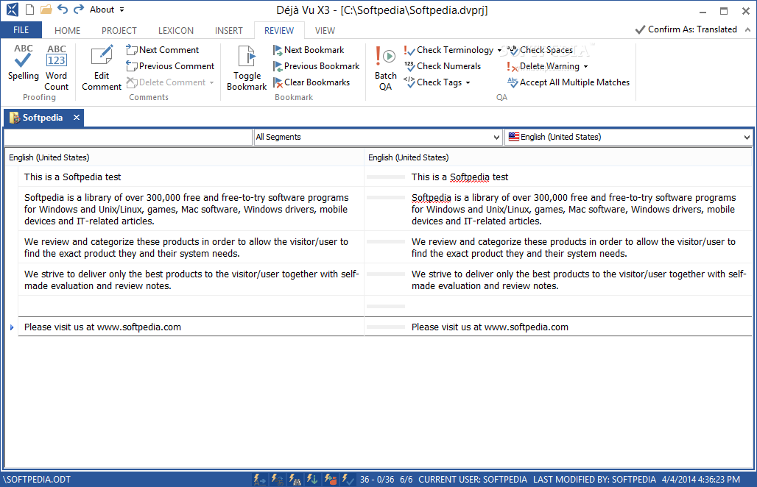Viewport: 757px width, 487px height.
Task: Click the Edit Comment button
Action: pyautogui.click(x=102, y=68)
